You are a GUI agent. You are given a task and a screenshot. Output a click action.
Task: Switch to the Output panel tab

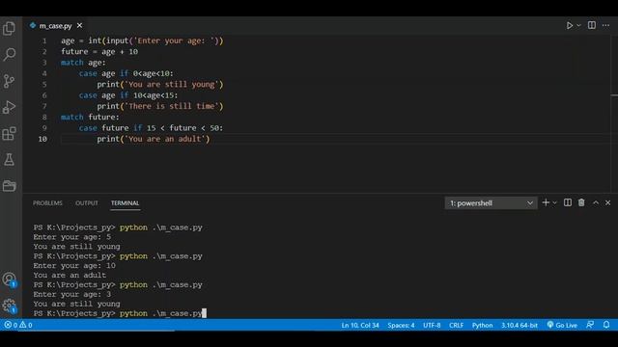coord(87,203)
